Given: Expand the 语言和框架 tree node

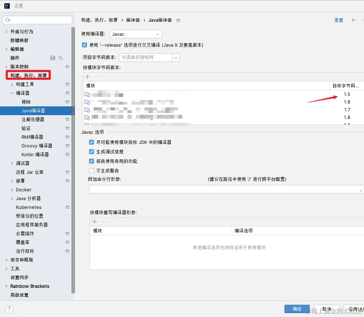Looking at the screenshot, I should [6, 260].
